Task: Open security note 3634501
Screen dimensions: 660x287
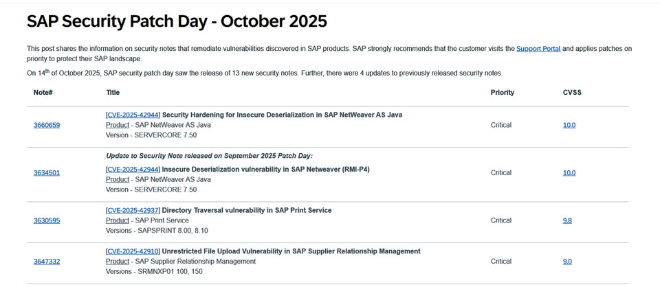Action: 47,173
